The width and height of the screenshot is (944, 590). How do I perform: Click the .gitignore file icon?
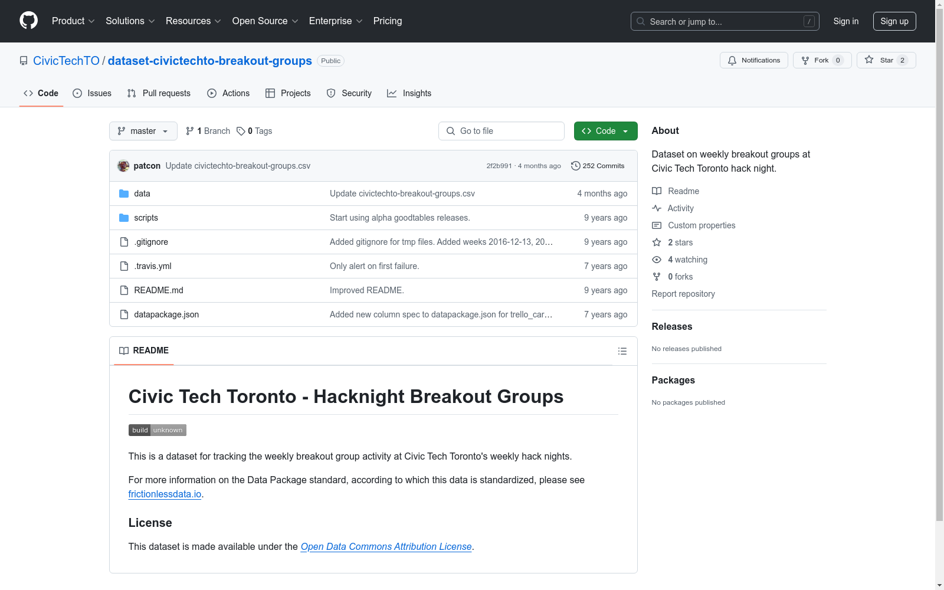click(124, 242)
